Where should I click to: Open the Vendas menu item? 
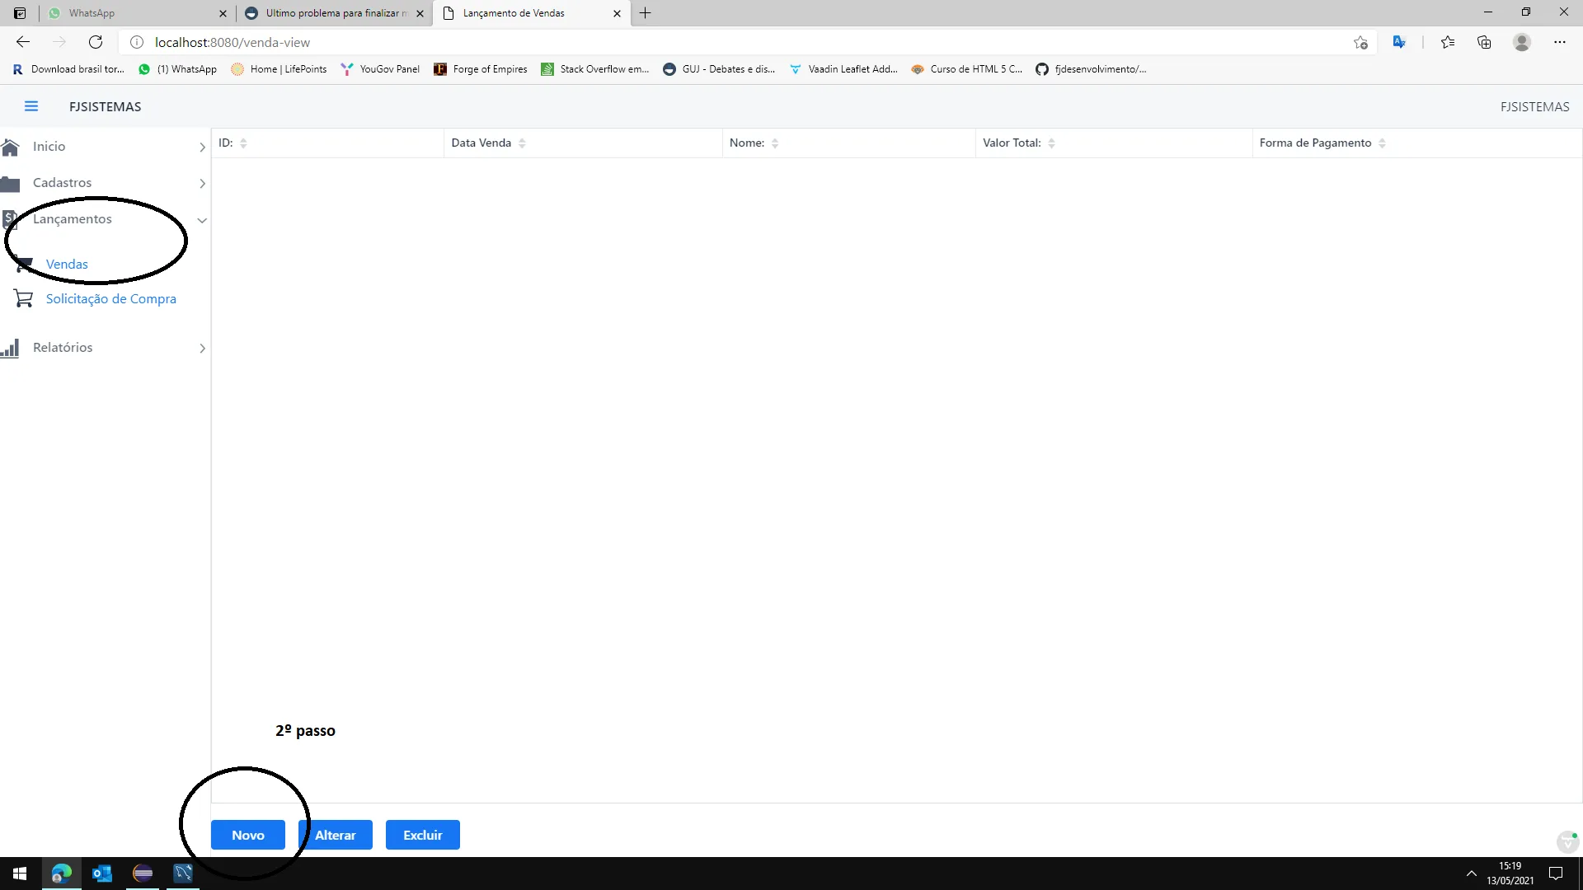coord(67,265)
